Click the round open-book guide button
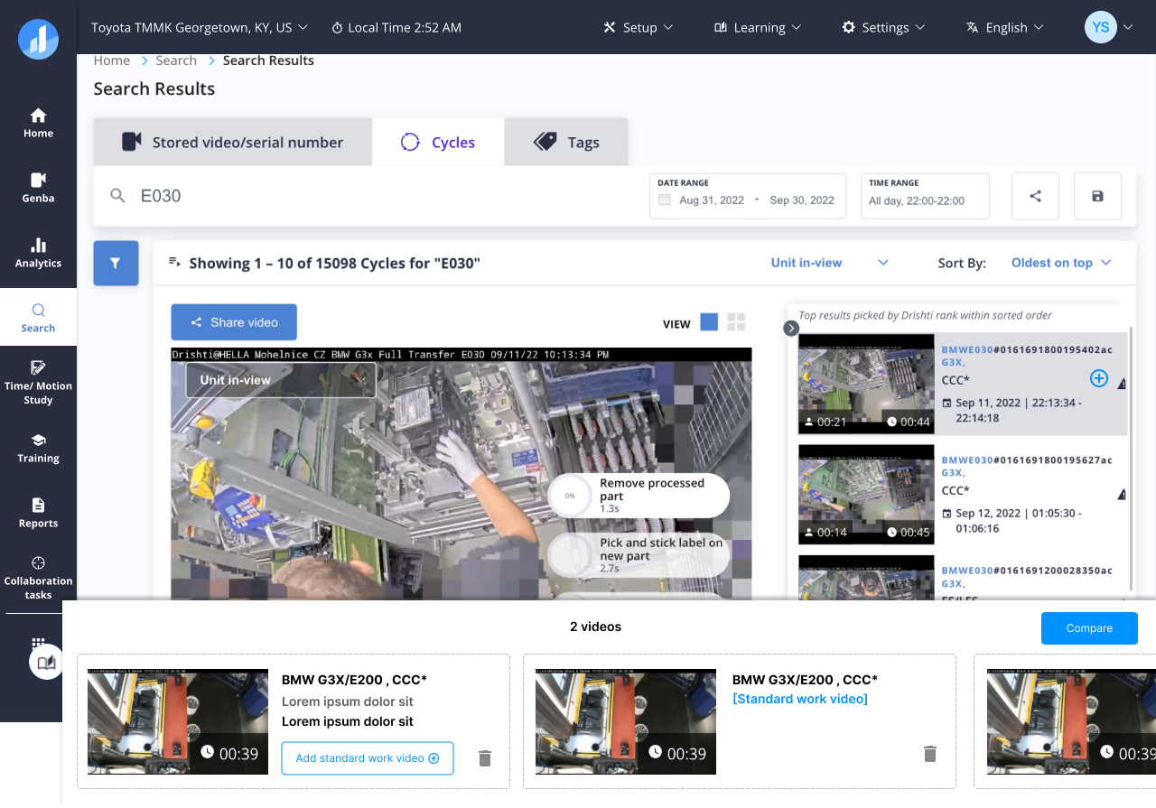1156x808 pixels. coord(46,663)
